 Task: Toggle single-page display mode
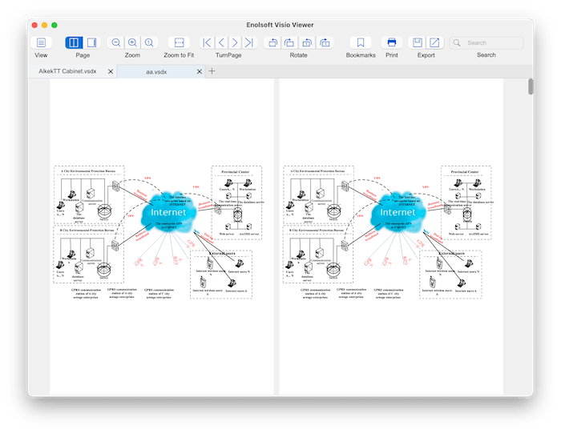click(91, 42)
